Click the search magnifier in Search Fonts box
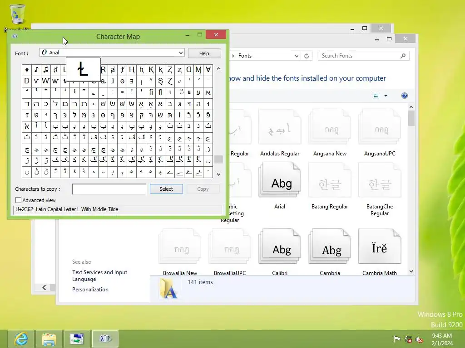Screen dimensions: 465x348 click(x=403, y=56)
